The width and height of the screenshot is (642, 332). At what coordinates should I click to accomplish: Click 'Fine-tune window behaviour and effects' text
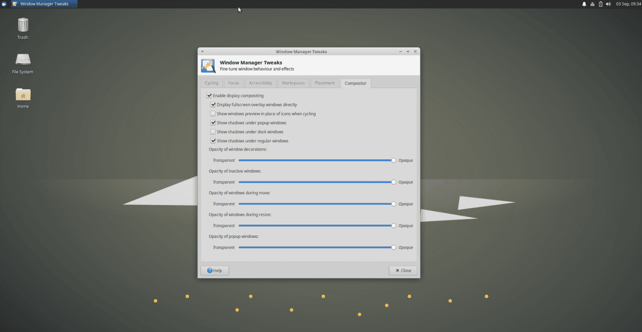257,69
